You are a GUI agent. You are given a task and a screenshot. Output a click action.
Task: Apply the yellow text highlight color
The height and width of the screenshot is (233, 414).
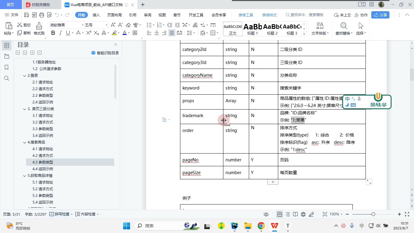click(x=114, y=33)
